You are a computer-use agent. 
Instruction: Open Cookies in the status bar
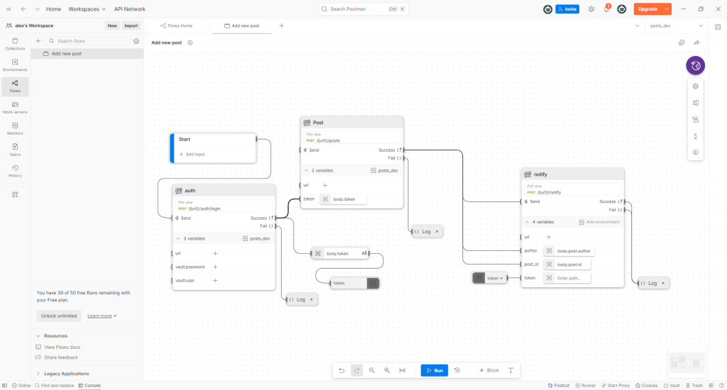click(646, 385)
